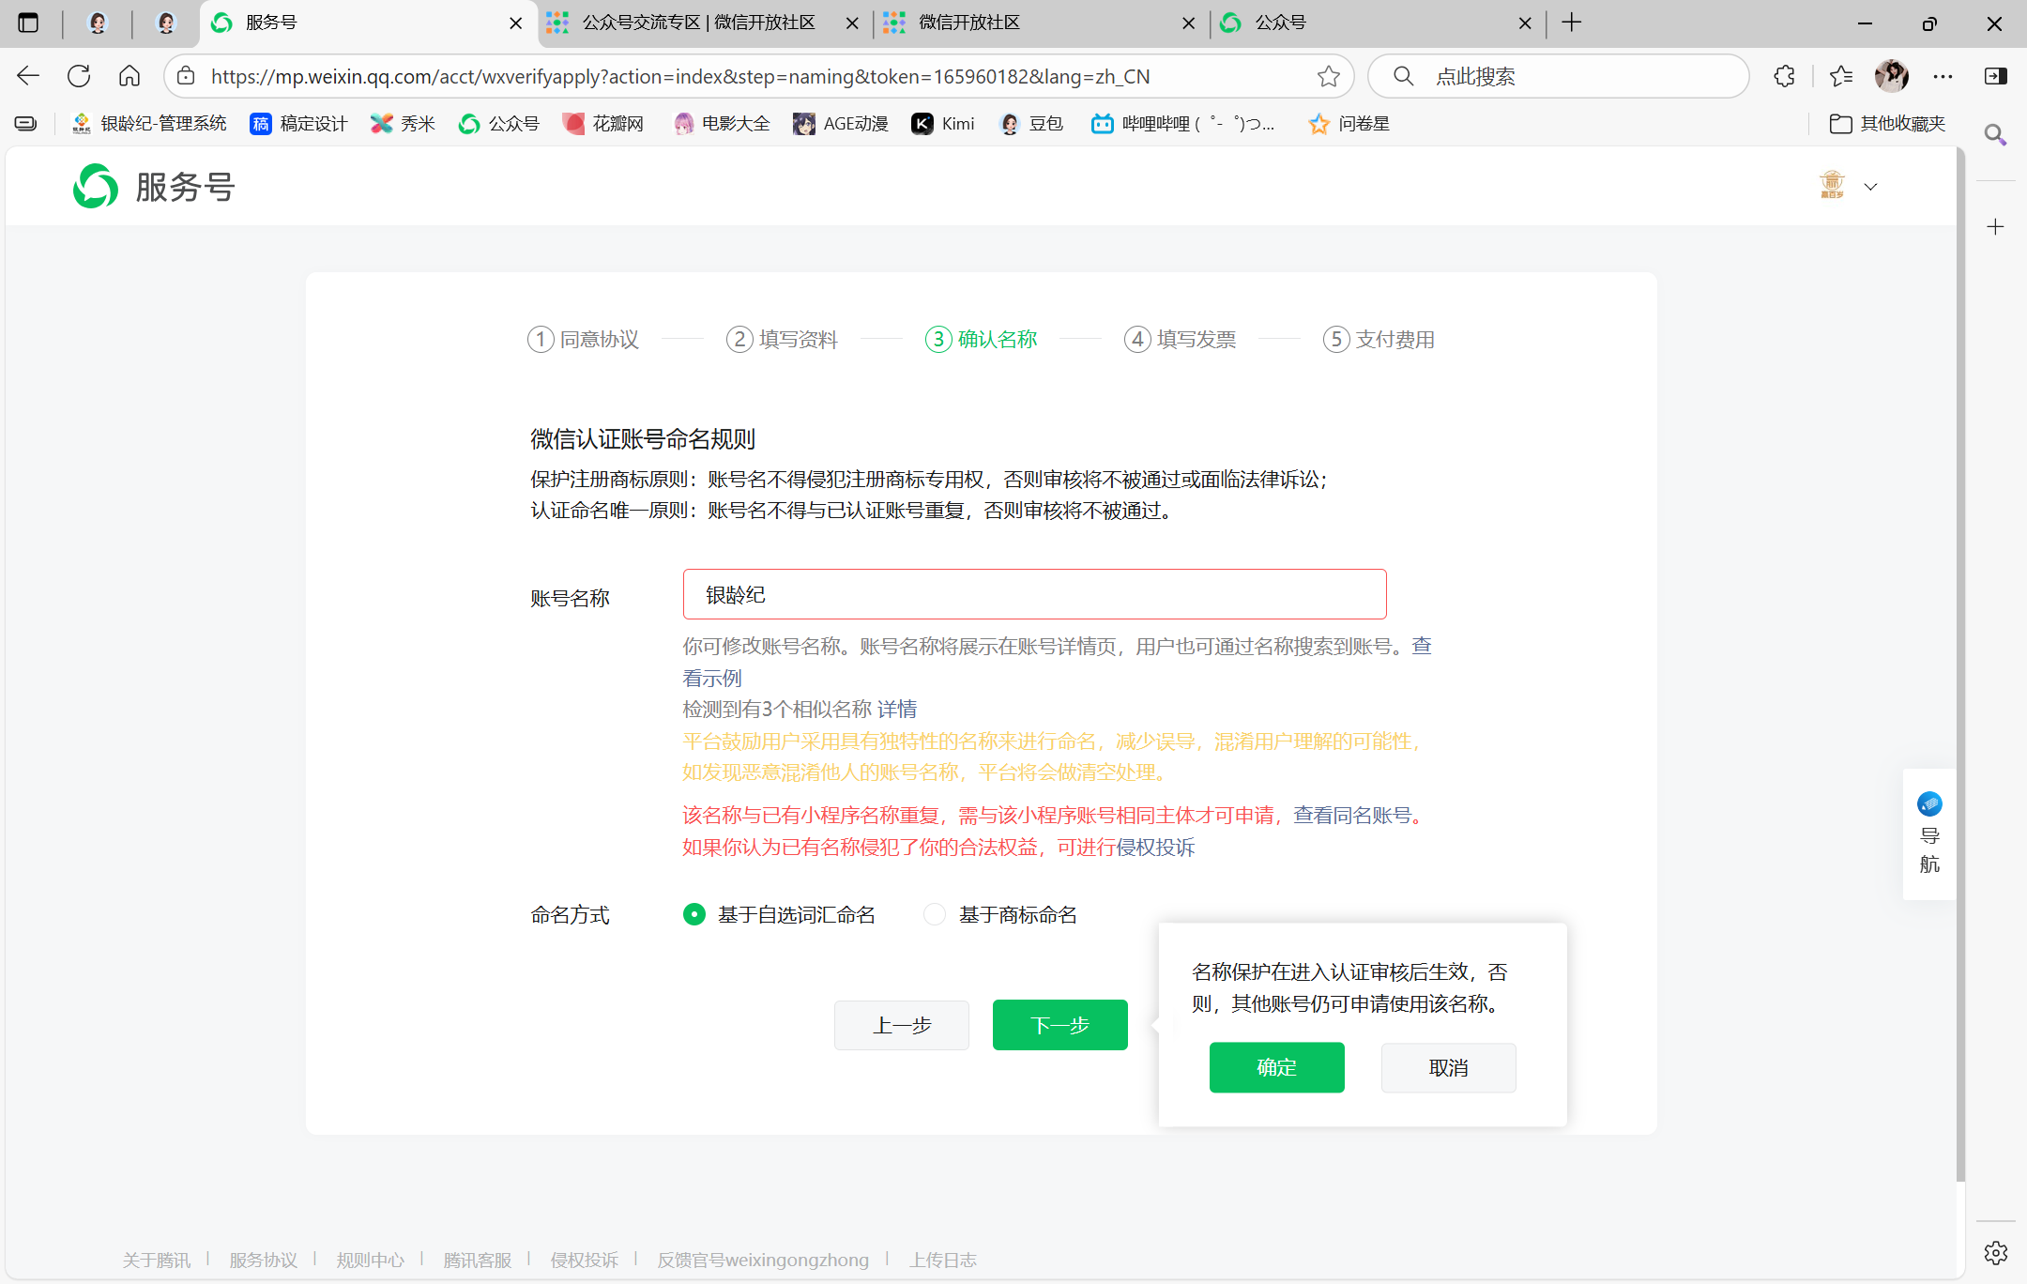Click the 取消 button in popup
2027x1284 pixels.
tap(1448, 1067)
